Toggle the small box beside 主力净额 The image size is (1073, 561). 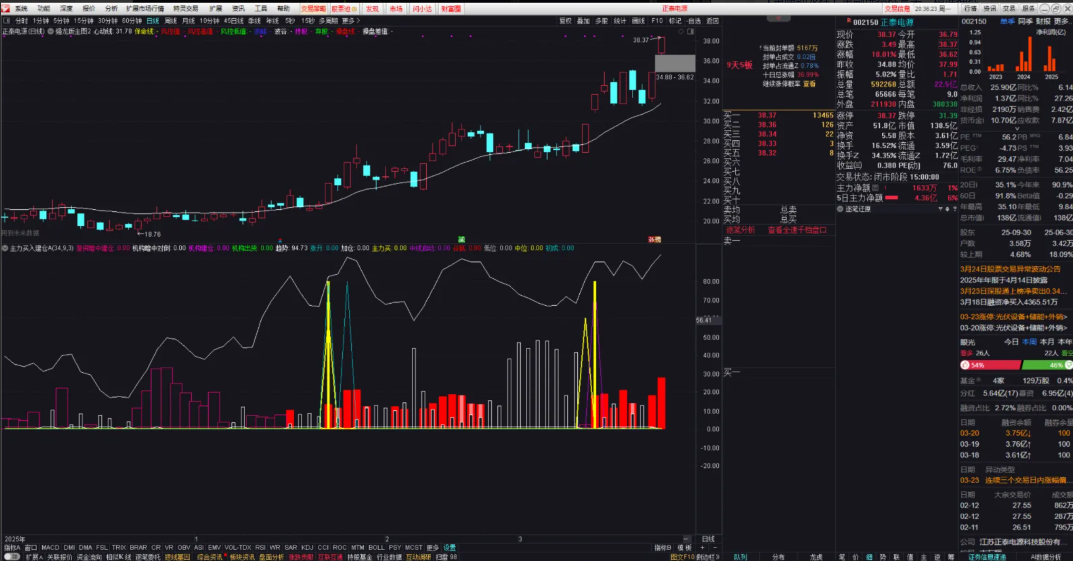coord(875,188)
